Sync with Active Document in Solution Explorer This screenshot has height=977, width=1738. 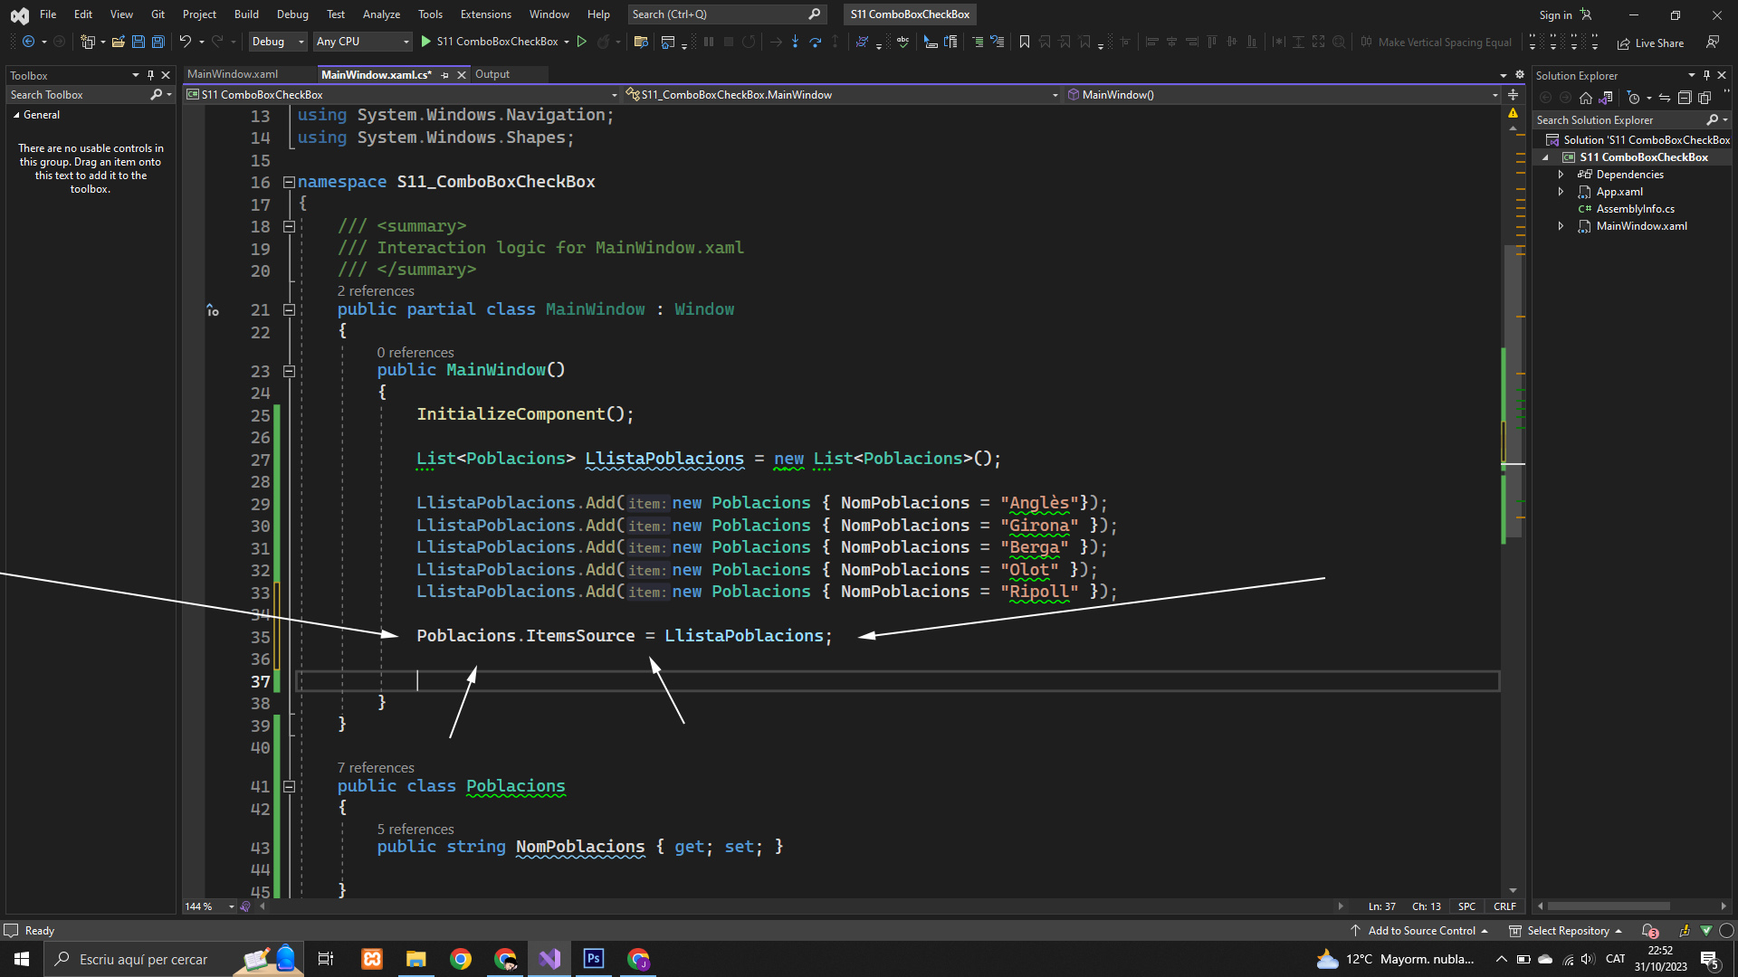1664,98
